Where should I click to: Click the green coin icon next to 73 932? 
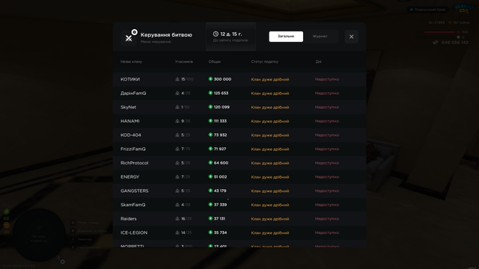point(210,134)
